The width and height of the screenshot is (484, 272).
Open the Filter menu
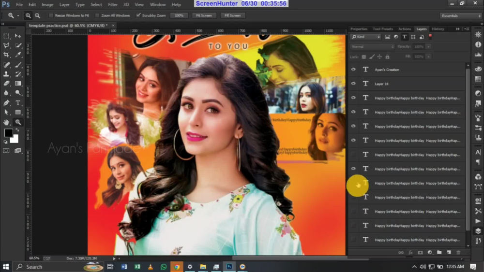(x=113, y=5)
